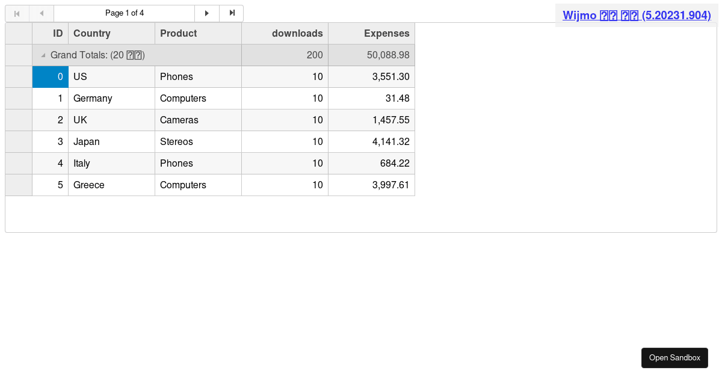Image resolution: width=722 pixels, height=379 pixels.
Task: Sort by the Expenses column header
Action: coord(371,34)
